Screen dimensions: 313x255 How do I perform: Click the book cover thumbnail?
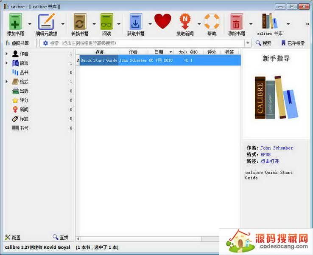click(276, 98)
